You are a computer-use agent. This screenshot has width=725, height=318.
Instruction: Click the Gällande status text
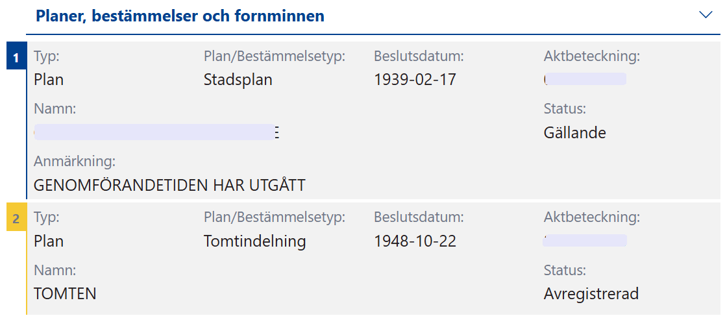(574, 133)
